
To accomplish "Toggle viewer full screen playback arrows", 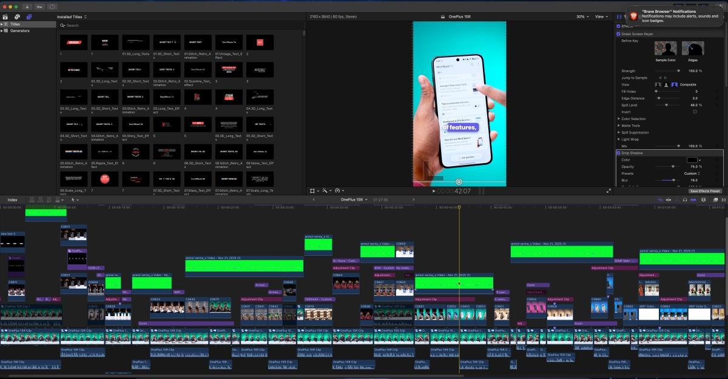I will click(608, 190).
